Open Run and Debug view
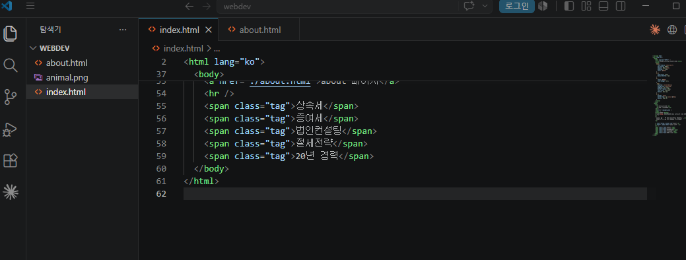This screenshot has width=686, height=260. point(10,129)
